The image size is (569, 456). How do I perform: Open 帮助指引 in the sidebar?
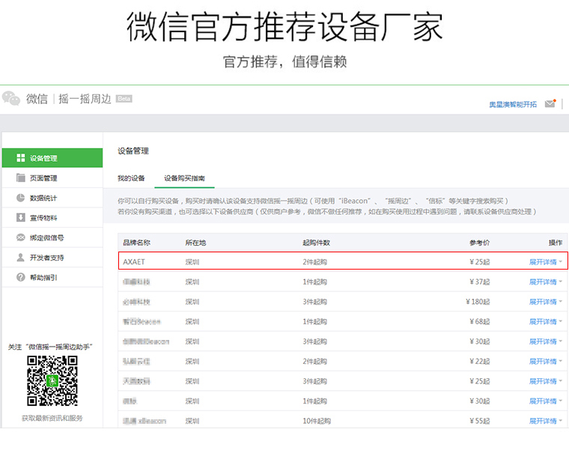point(52,277)
